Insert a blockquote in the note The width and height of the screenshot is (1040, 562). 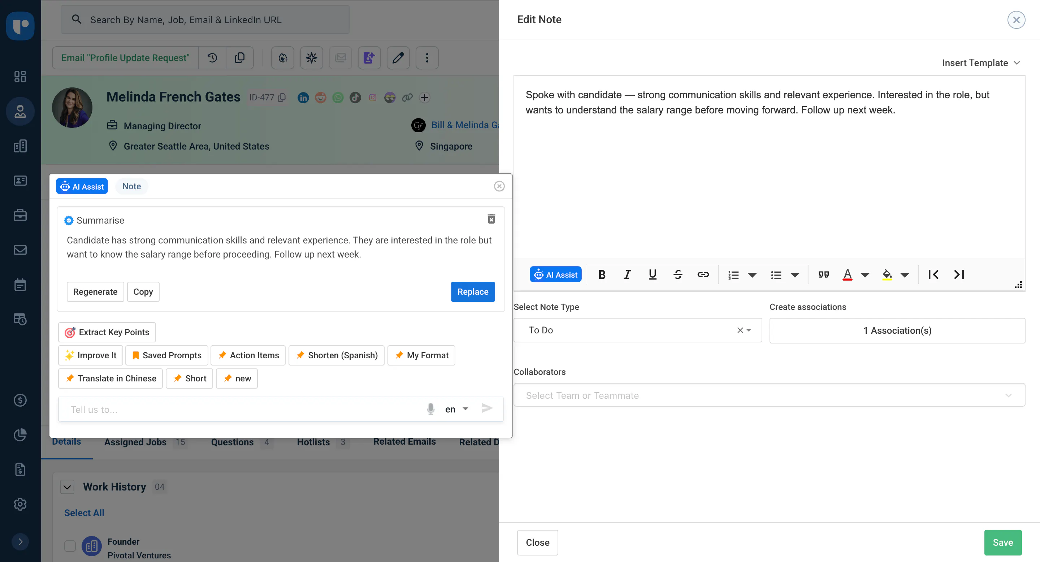[x=824, y=274]
